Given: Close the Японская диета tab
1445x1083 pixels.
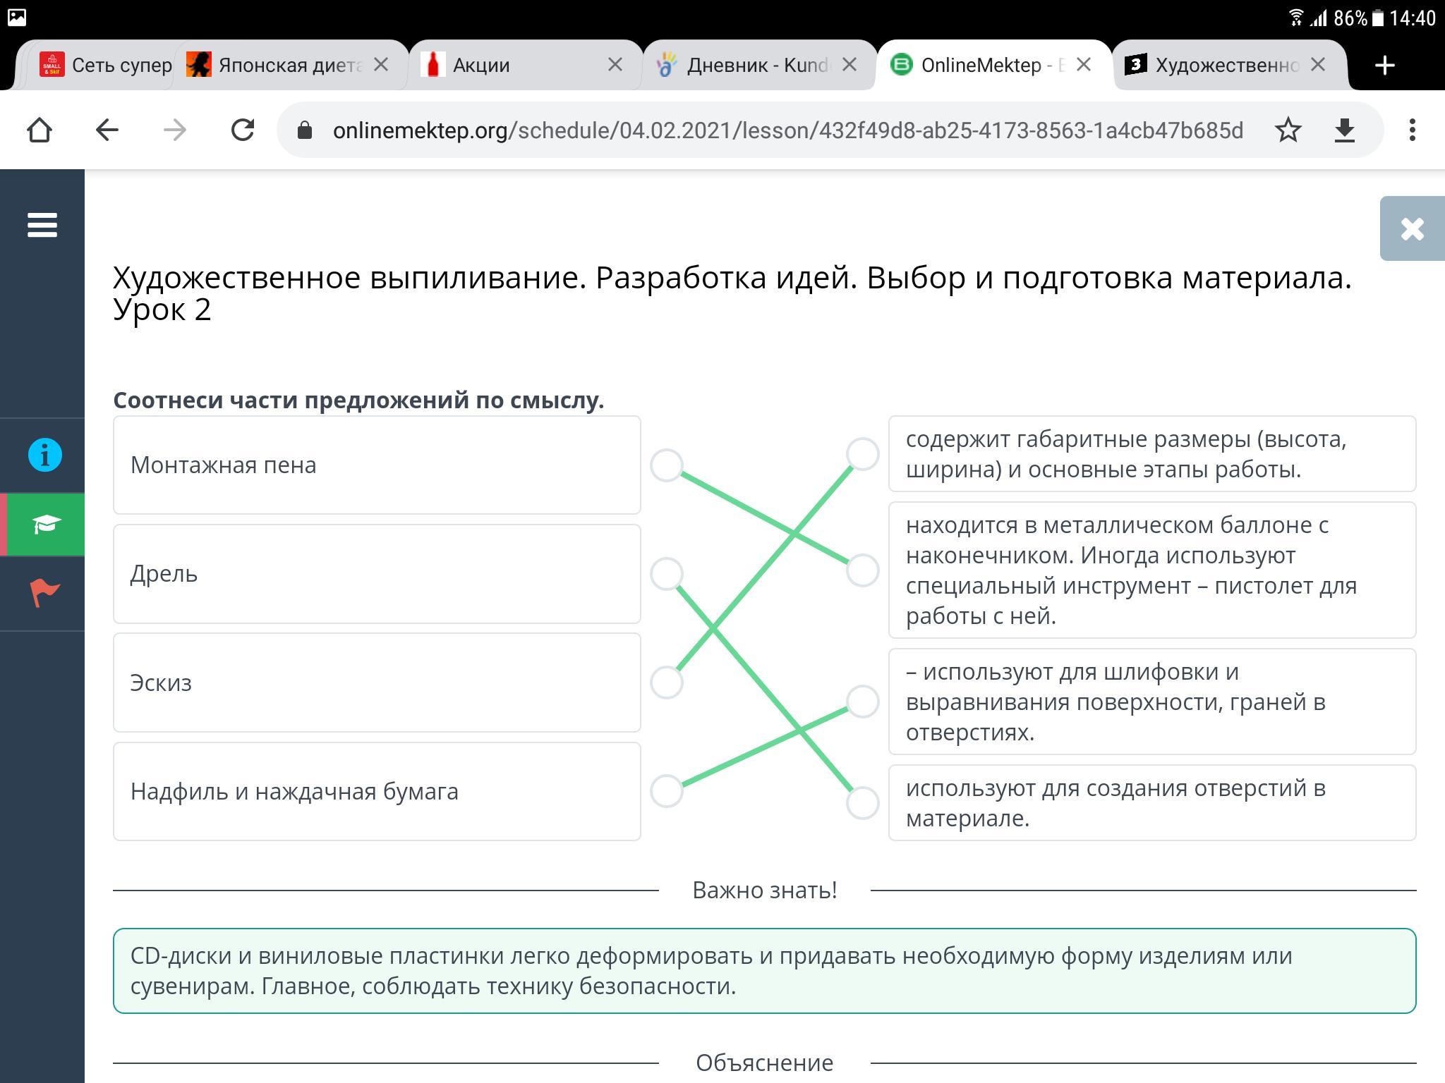Looking at the screenshot, I should pos(381,65).
